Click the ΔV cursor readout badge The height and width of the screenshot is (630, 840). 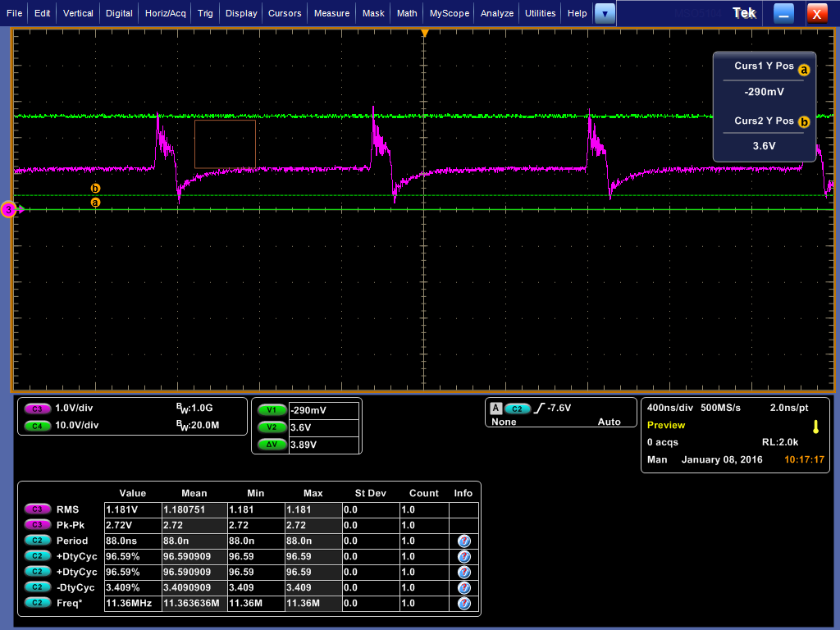272,445
